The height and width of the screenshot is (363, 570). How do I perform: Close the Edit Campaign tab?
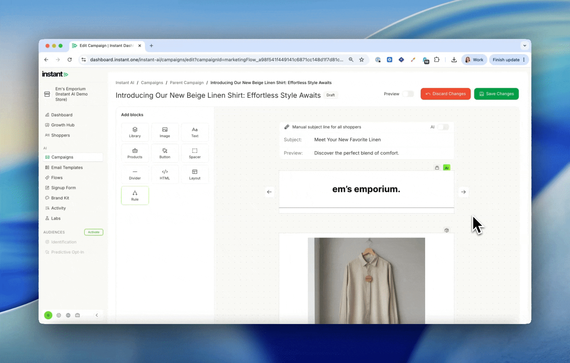(x=139, y=46)
